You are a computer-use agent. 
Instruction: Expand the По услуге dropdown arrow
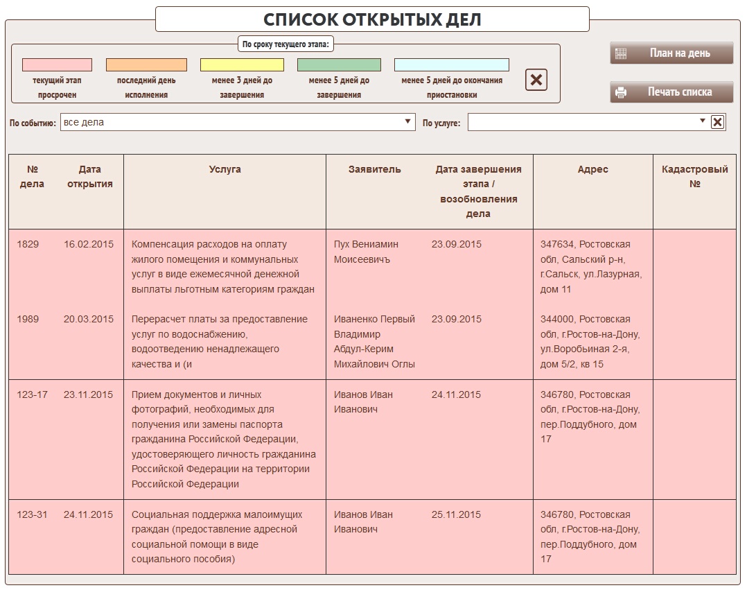tap(703, 121)
